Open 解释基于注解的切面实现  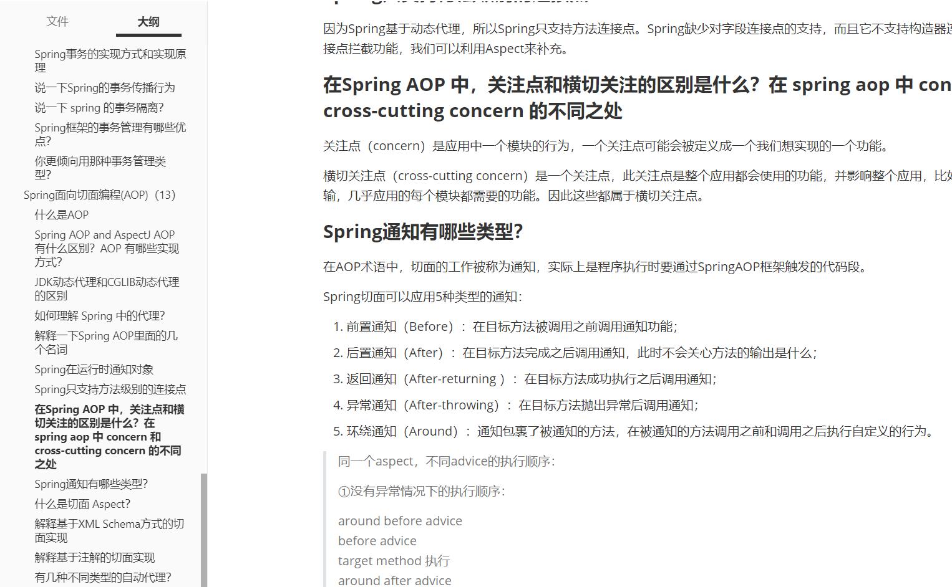pyautogui.click(x=95, y=557)
